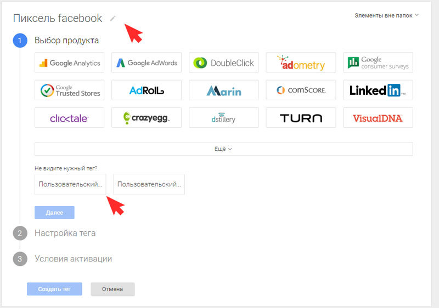Pick the Crazy Egg product tile
The width and height of the screenshot is (439, 308).
pos(147,118)
